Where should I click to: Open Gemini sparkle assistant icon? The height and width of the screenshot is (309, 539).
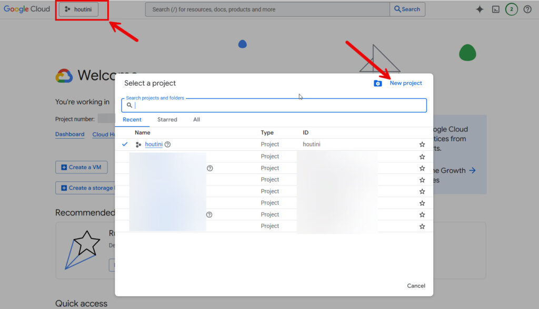(480, 9)
